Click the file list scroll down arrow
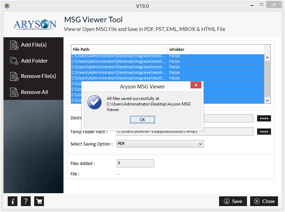The image size is (285, 212). point(267,101)
